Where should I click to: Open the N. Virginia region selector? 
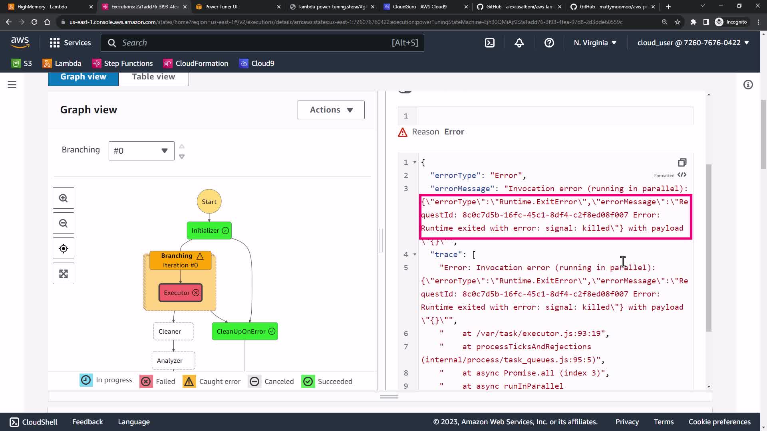pyautogui.click(x=595, y=43)
